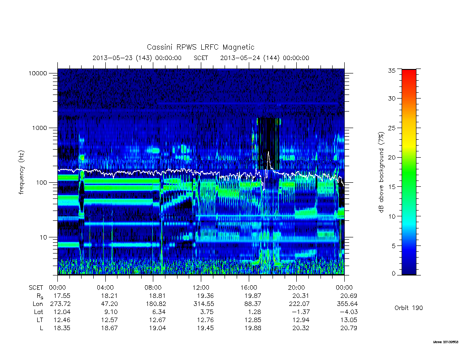Click the "dB above background (7%)" label
459x344 pixels.
pyautogui.click(x=381, y=172)
